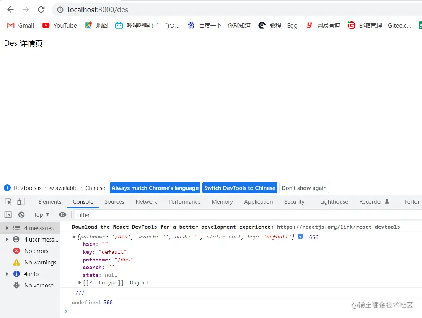Select the 4 info sidebar row
The width and height of the screenshot is (422, 318).
30,274
